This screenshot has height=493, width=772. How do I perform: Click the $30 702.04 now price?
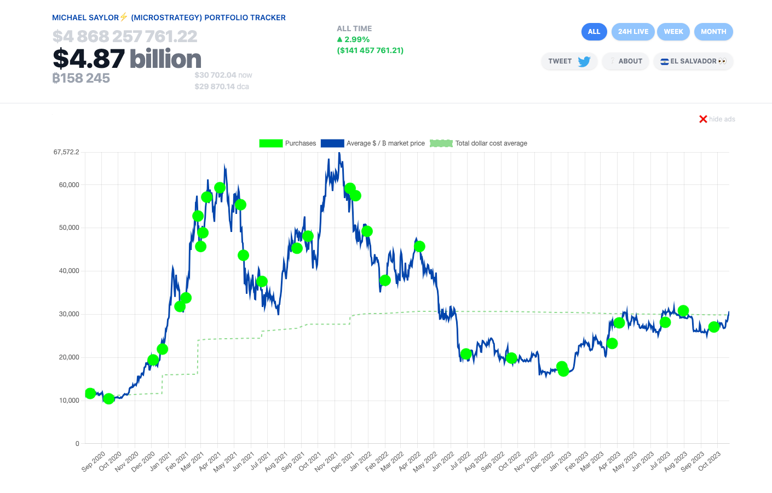coord(223,75)
